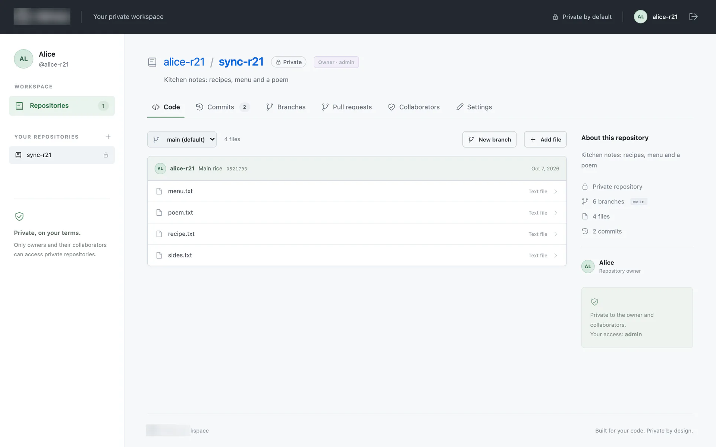Click the file icon next to menu.txt
Viewport: 716px width, 447px height.
[159, 191]
